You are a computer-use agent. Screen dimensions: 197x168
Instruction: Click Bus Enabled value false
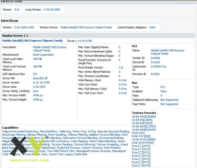coord(163,91)
